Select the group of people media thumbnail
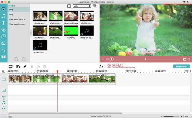Image resolution: width=192 pixels, height=118 pixels. tap(87, 16)
